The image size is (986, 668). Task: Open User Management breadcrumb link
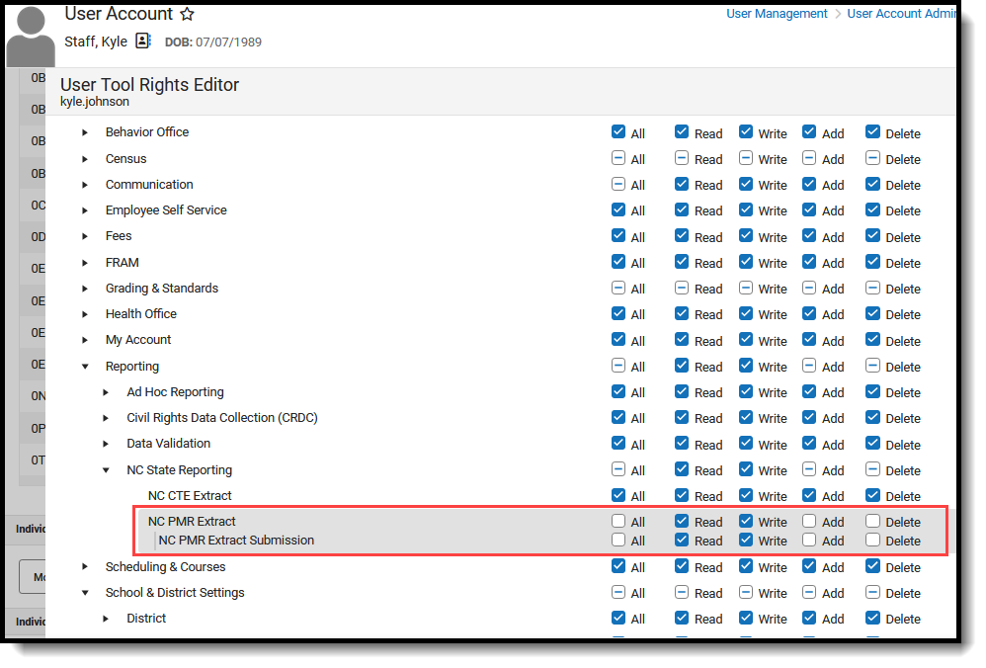(777, 14)
